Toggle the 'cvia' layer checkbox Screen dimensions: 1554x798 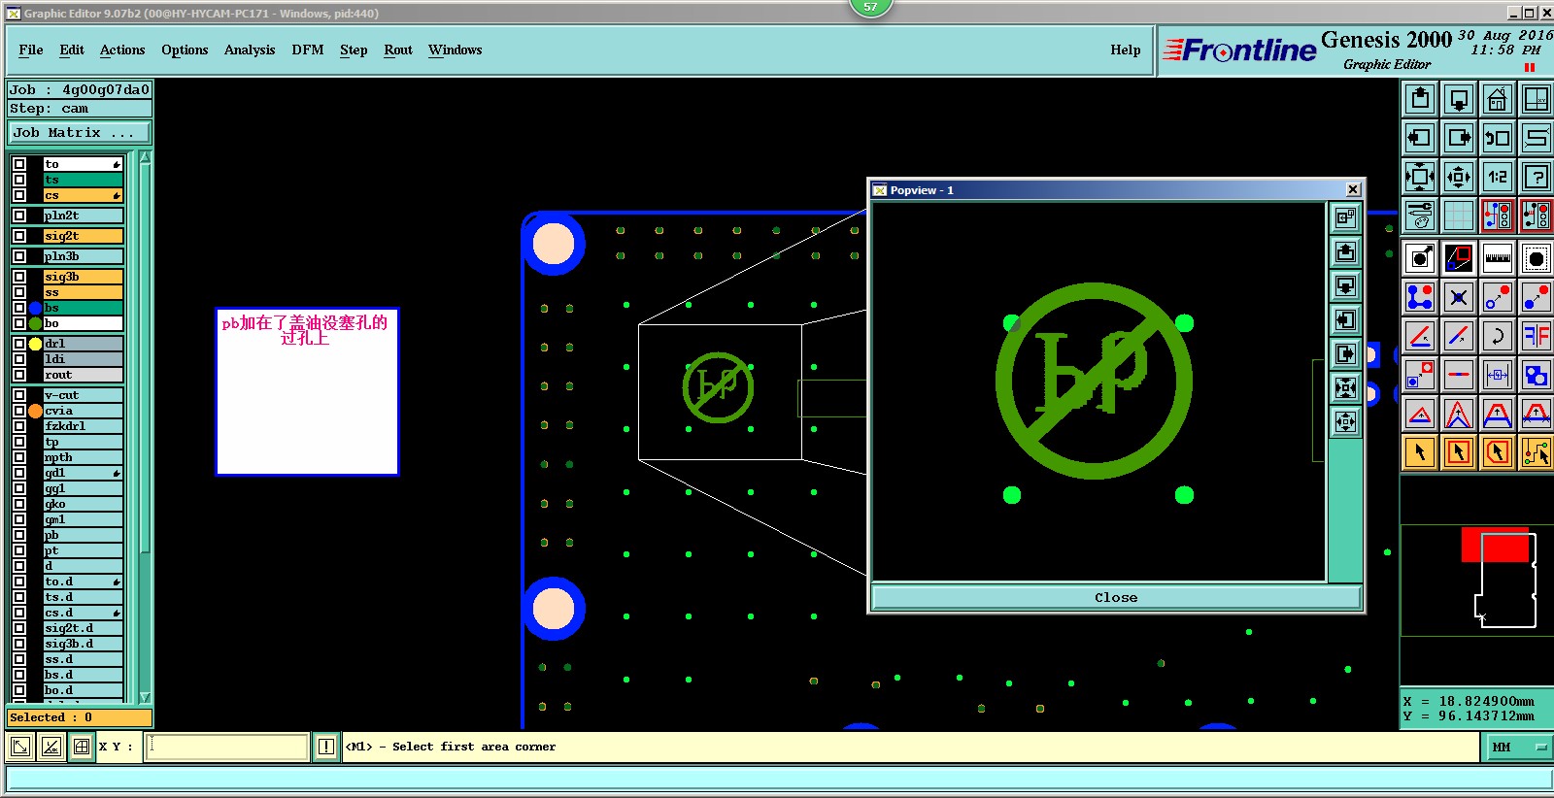pos(19,411)
